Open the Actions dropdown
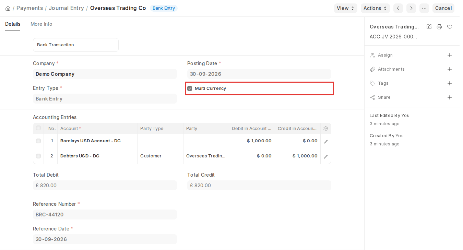The image size is (463, 250). point(375,8)
